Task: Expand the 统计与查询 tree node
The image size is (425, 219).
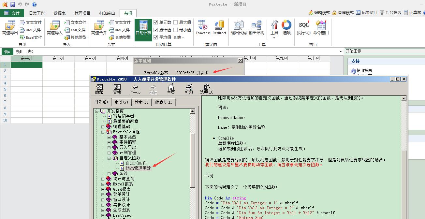Action: click(103, 179)
